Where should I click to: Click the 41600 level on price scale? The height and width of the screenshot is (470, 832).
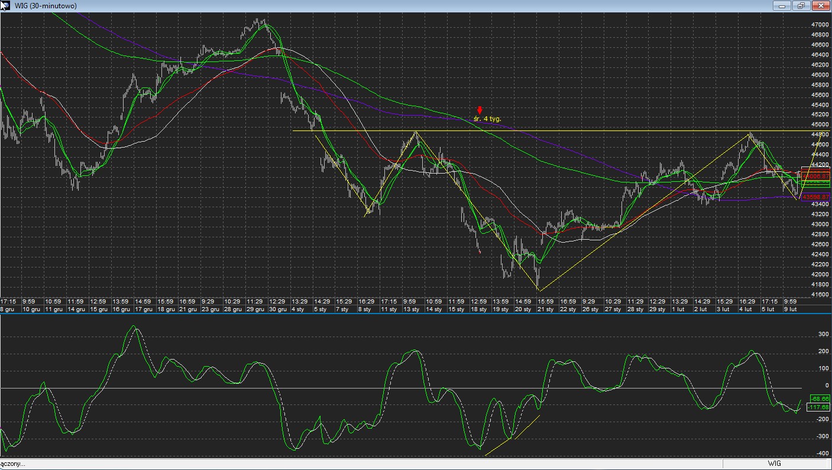point(820,294)
